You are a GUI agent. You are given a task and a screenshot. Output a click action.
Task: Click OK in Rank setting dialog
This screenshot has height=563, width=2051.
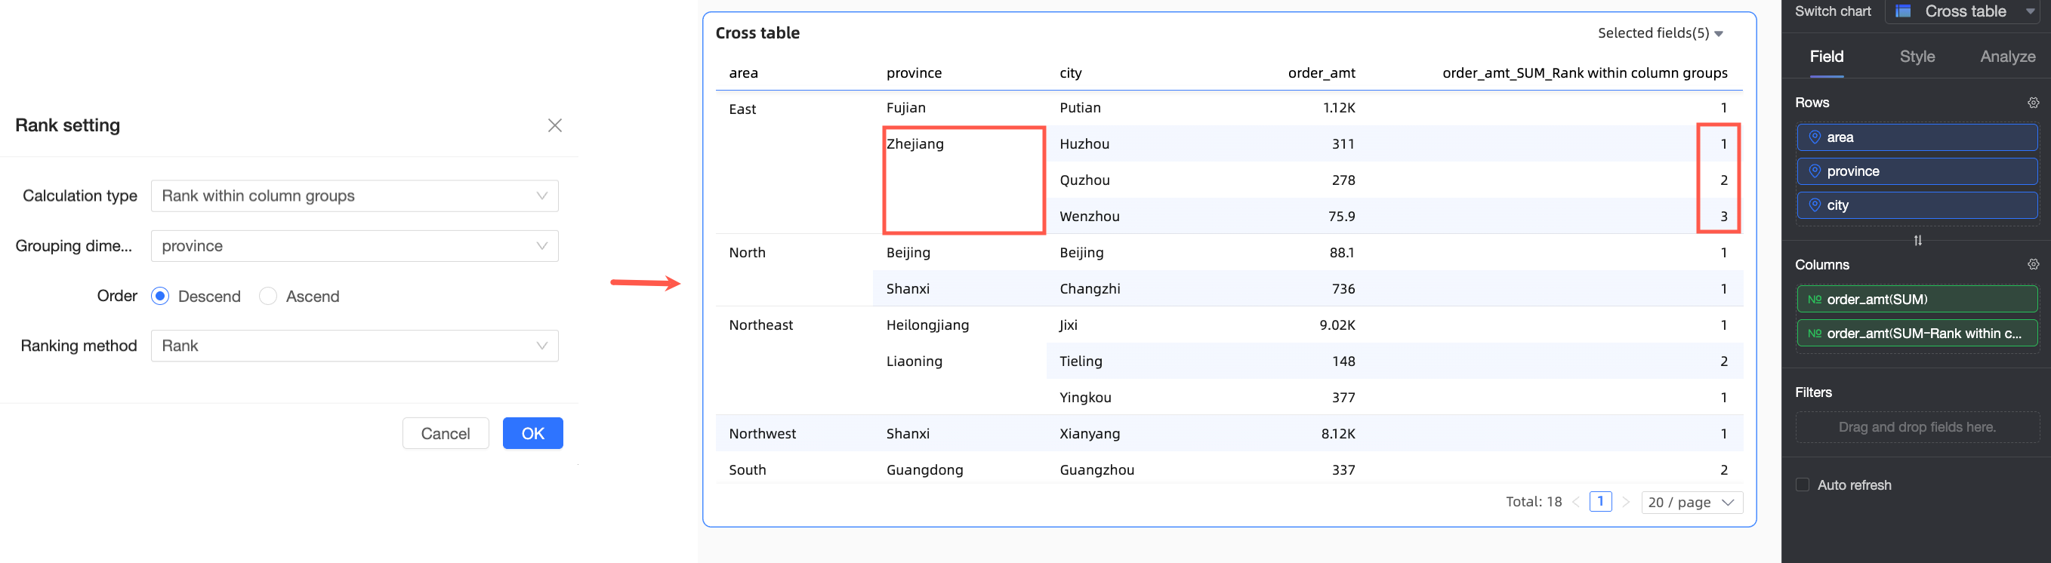(x=532, y=433)
